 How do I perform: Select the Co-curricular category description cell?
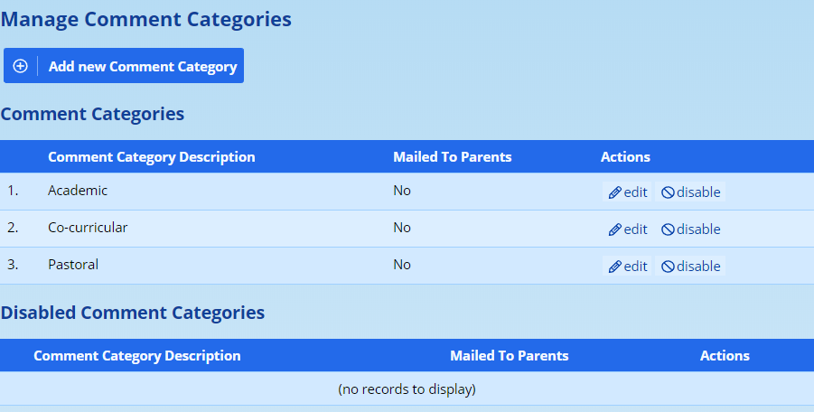(x=88, y=228)
